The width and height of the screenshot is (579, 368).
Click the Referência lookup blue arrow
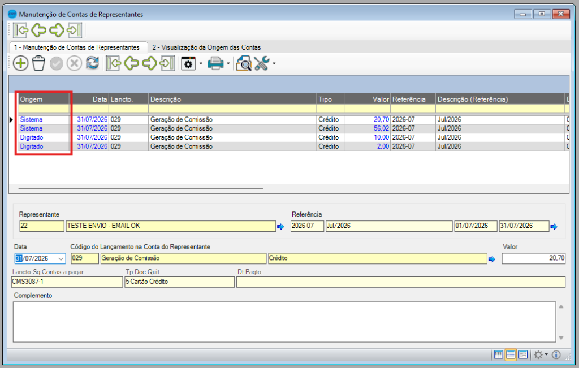[x=554, y=227]
